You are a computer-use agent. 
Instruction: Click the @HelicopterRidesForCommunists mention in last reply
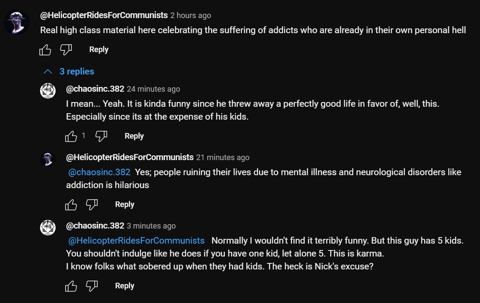[137, 241]
